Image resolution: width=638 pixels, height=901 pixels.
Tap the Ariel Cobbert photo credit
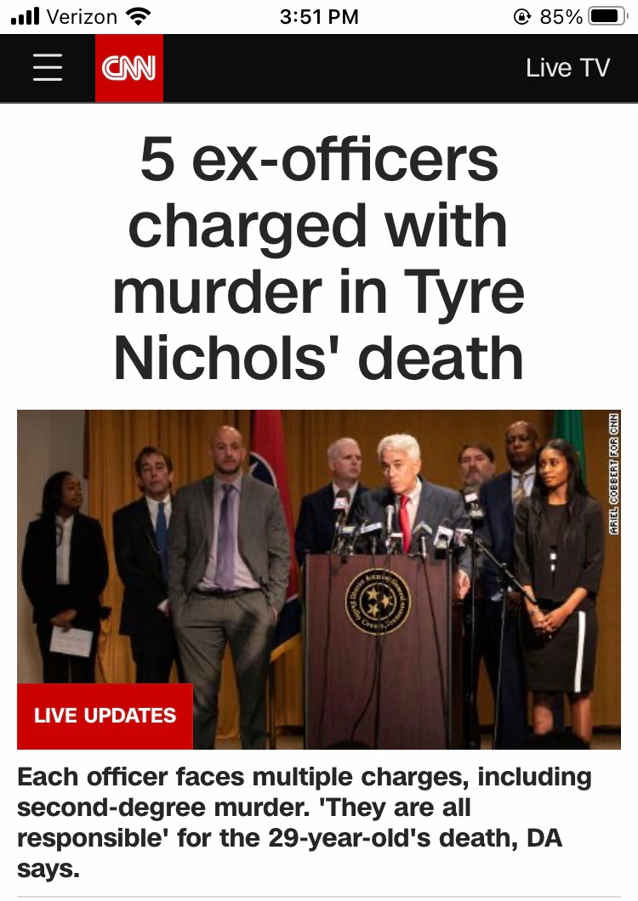[614, 473]
